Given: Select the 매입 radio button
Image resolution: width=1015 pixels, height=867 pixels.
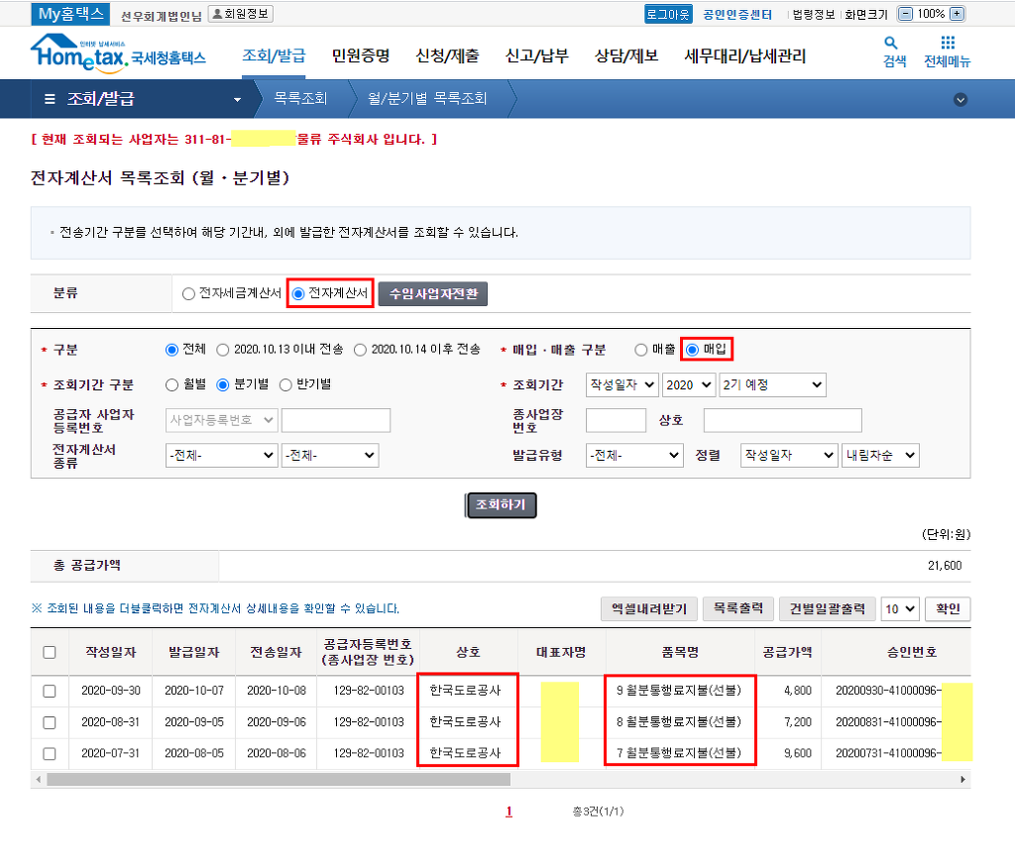Looking at the screenshot, I should 692,350.
